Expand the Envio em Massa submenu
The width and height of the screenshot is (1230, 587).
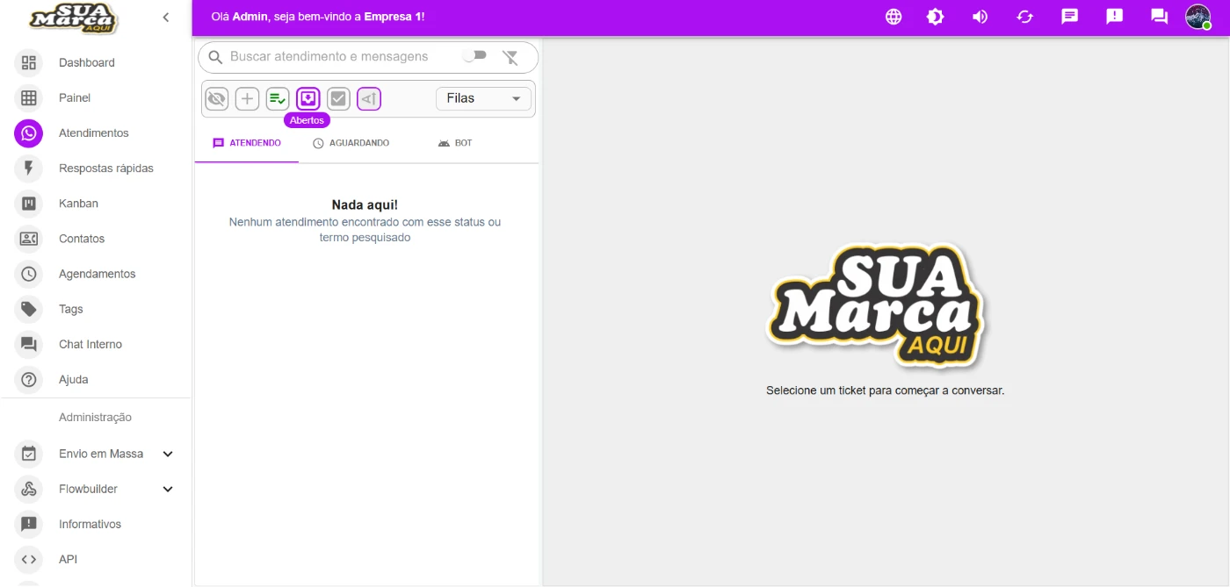coord(168,454)
